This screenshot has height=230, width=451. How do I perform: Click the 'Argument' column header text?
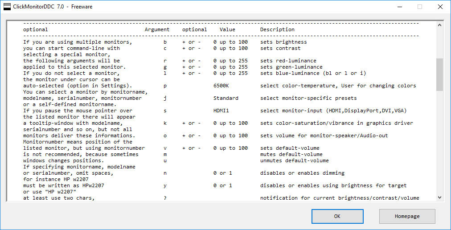[x=157, y=29]
